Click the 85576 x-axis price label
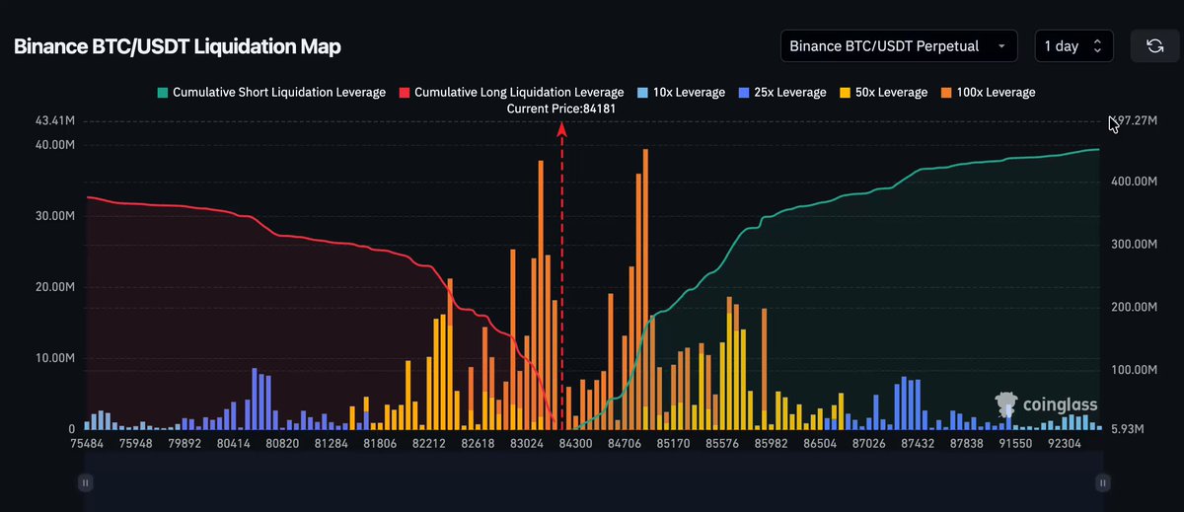This screenshot has width=1184, height=512. click(722, 445)
